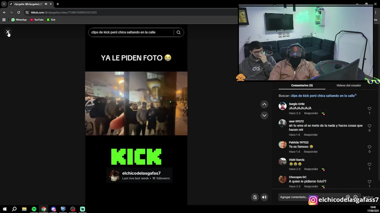Reply to Chocopro DC's comment
Image resolution: width=380 pixels, height=213 pixels.
coord(311,187)
